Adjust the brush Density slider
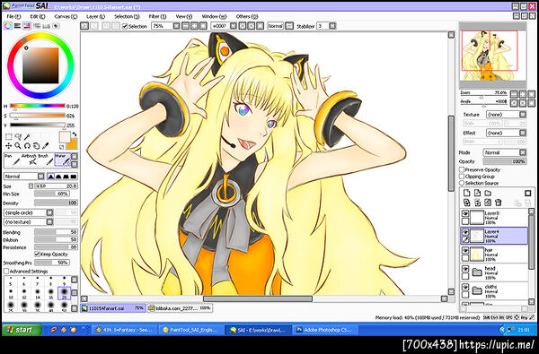 (x=56, y=203)
